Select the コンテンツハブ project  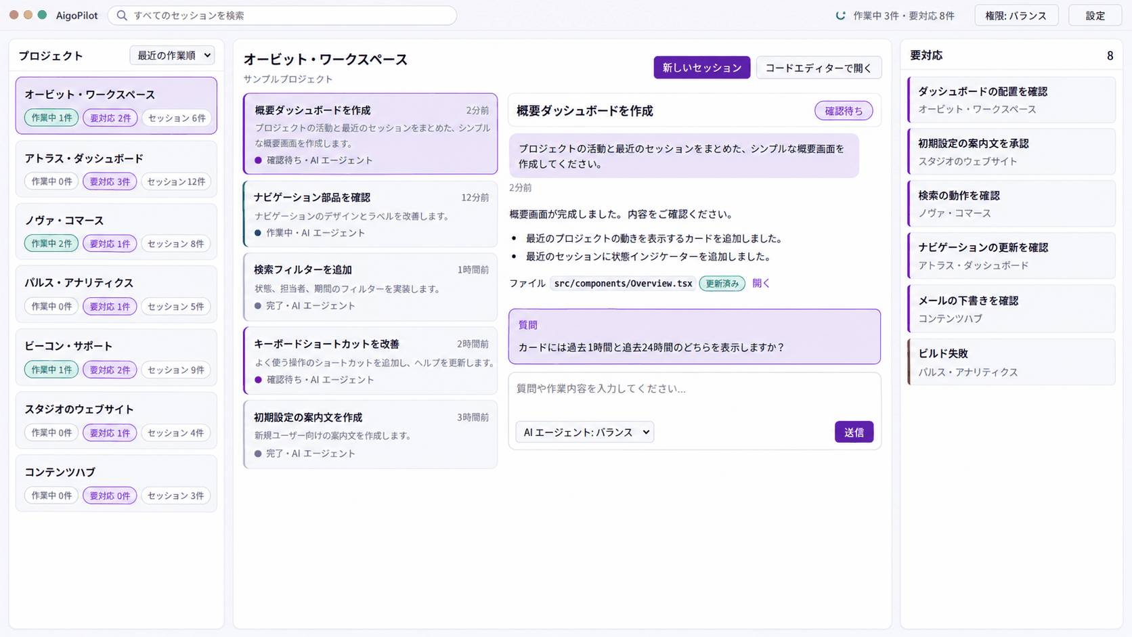pyautogui.click(x=116, y=483)
